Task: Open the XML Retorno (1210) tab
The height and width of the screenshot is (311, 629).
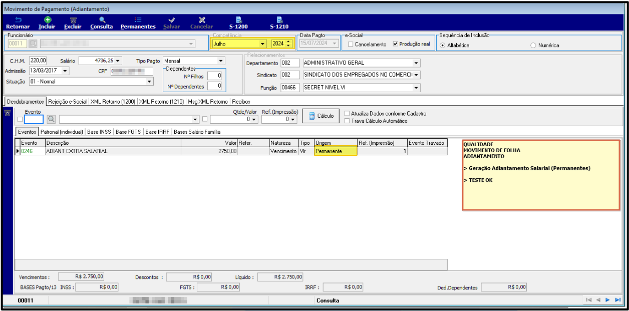Action: point(161,101)
